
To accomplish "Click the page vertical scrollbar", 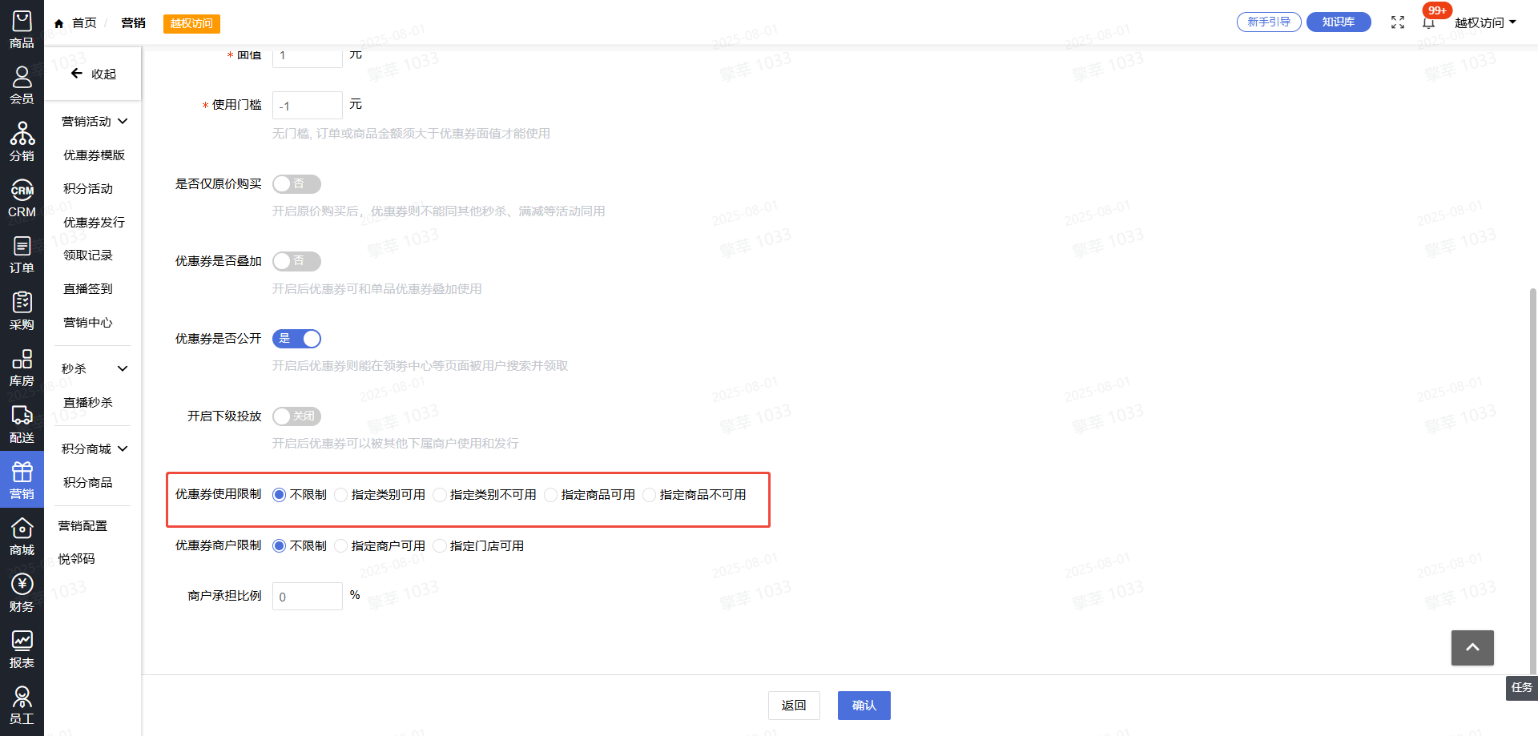I will tap(1532, 481).
